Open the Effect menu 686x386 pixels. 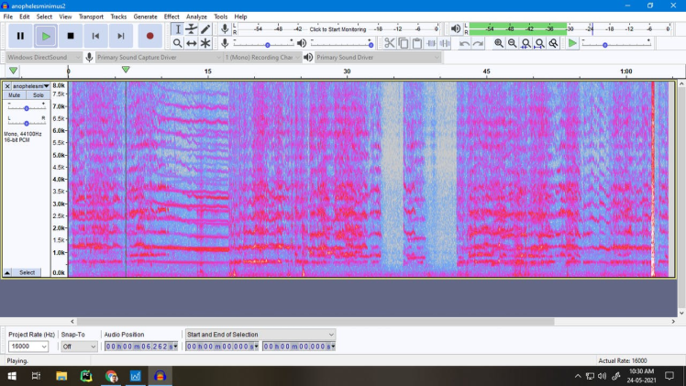pyautogui.click(x=171, y=17)
